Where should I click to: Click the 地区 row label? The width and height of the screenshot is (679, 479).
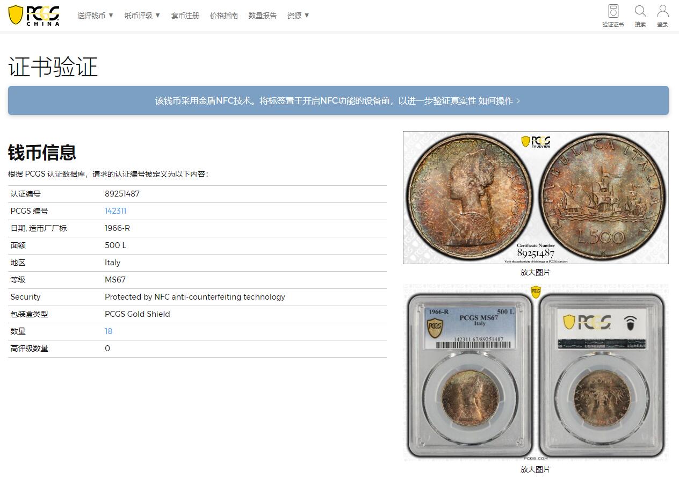click(18, 263)
